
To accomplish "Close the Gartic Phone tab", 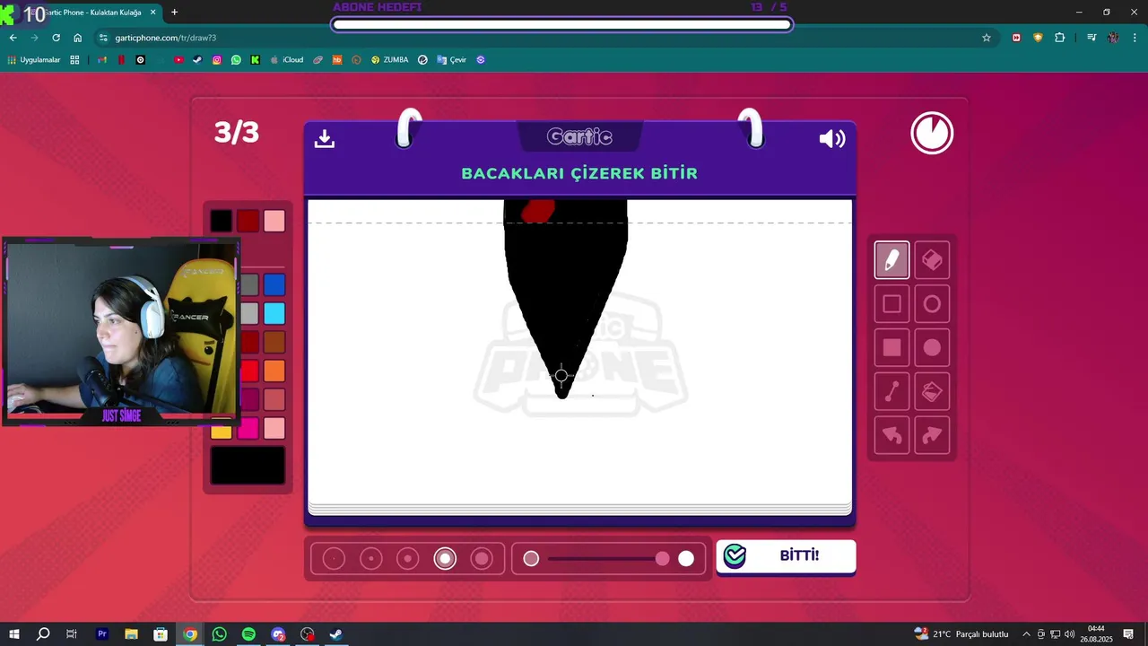I will 153,13.
